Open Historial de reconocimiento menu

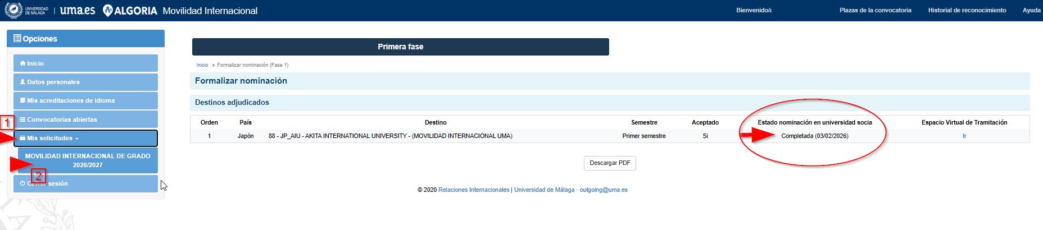click(x=967, y=10)
